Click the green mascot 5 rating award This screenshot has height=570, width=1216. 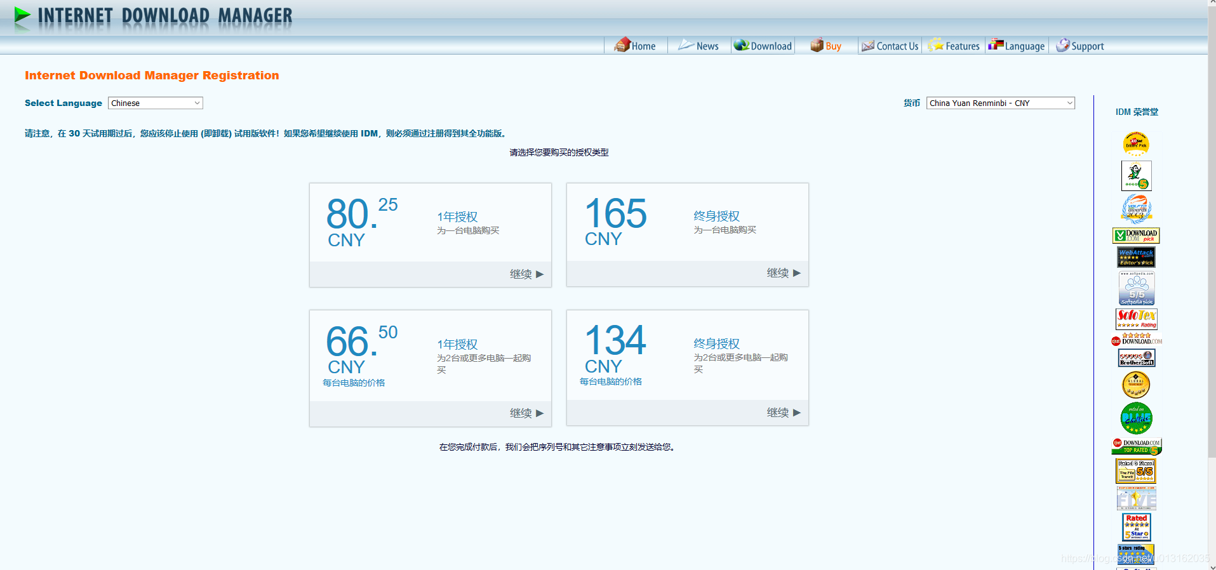(1136, 176)
